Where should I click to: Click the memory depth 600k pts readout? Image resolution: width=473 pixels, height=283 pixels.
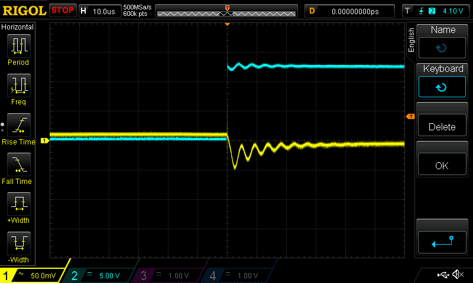click(135, 14)
